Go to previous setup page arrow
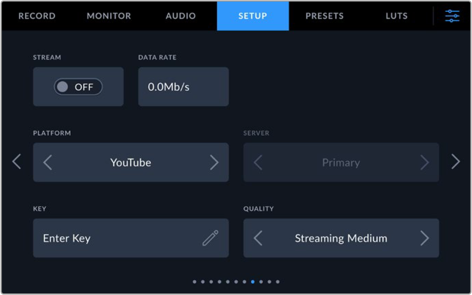472x295 pixels. 17,162
